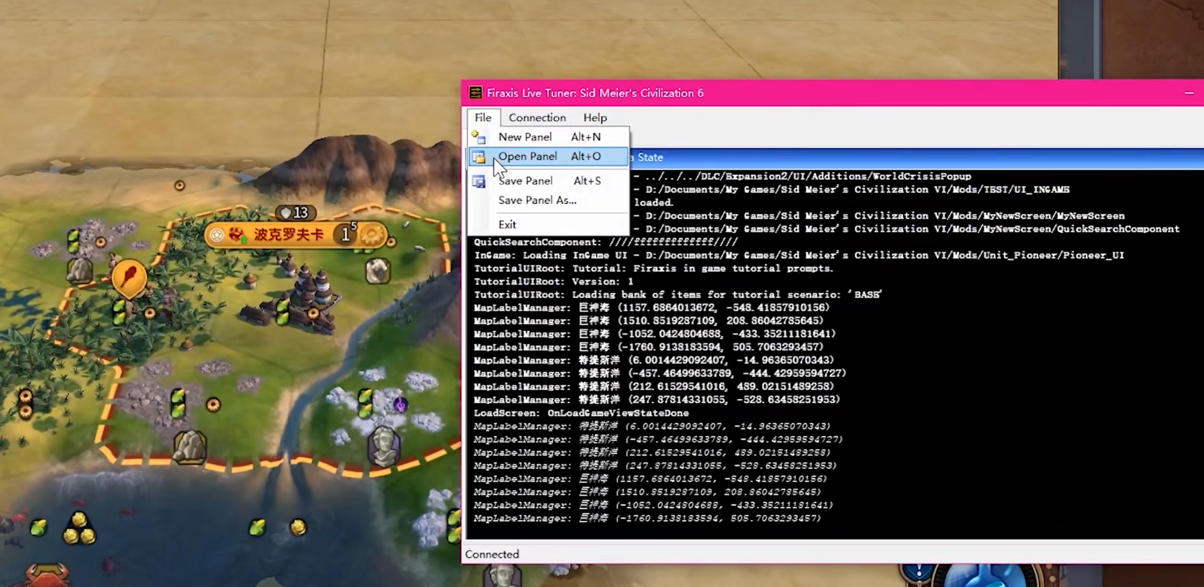The width and height of the screenshot is (1204, 587).
Task: Click the Open Panel folder icon
Action: click(478, 157)
